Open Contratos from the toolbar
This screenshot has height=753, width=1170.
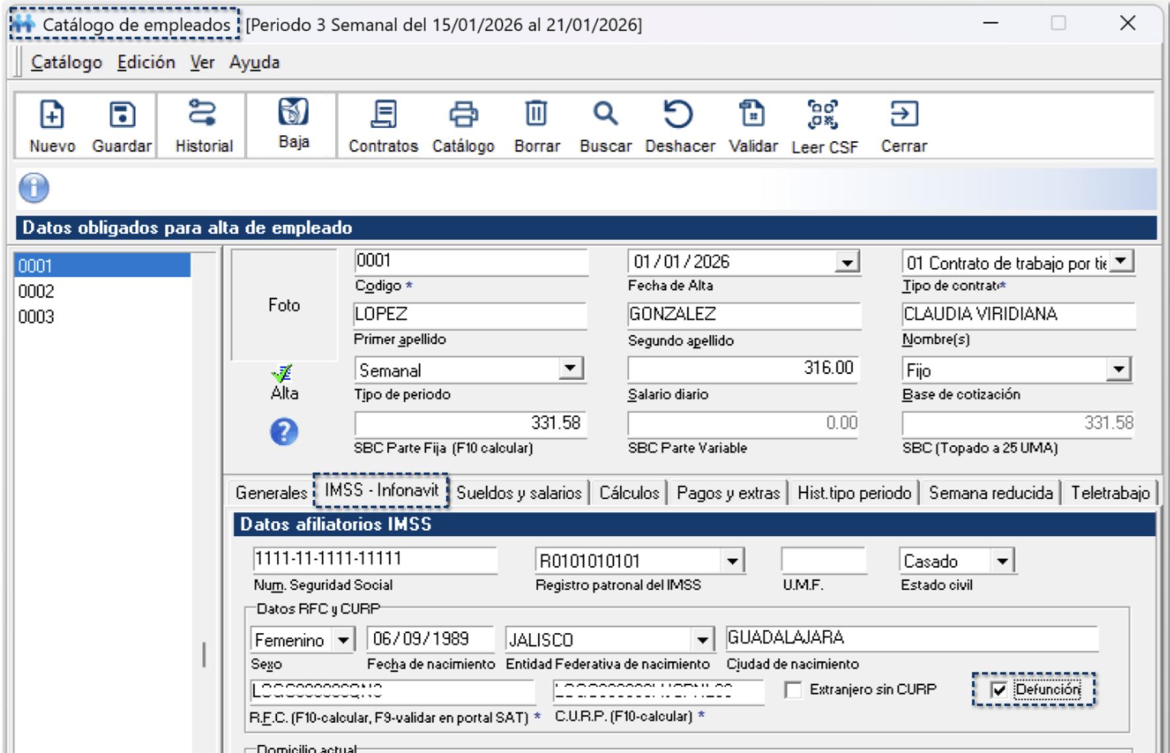point(383,115)
